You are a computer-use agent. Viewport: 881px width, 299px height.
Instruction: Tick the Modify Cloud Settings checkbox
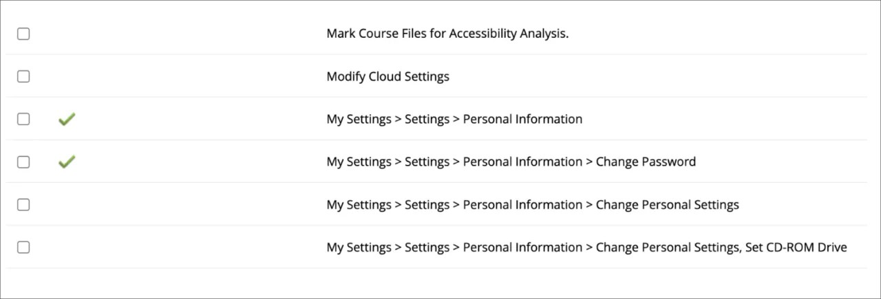(x=23, y=76)
